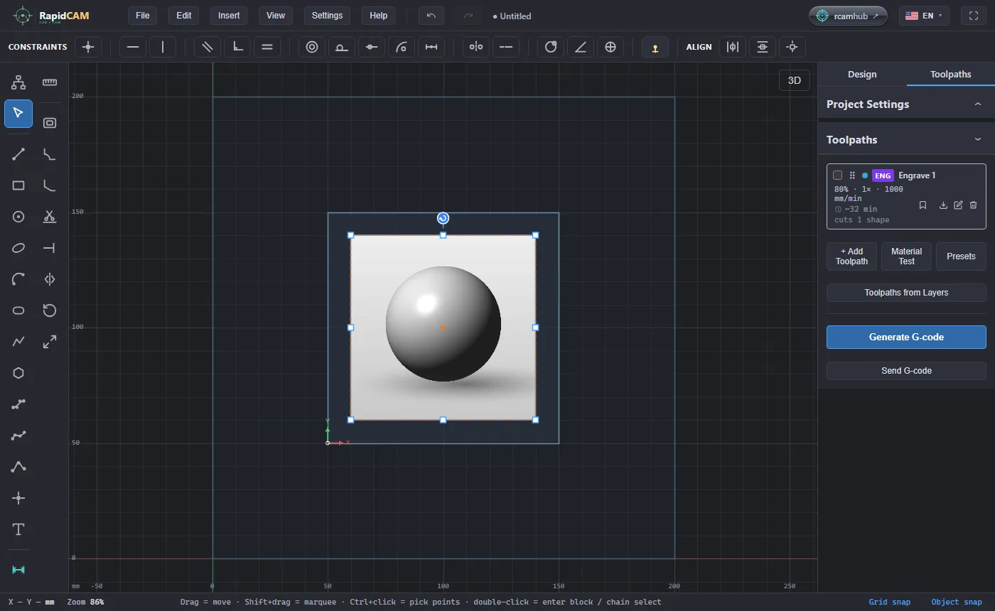This screenshot has height=611, width=995.
Task: Toggle Grid snap in status bar
Action: 889,602
